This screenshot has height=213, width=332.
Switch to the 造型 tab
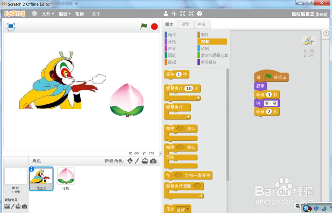coord(186,24)
